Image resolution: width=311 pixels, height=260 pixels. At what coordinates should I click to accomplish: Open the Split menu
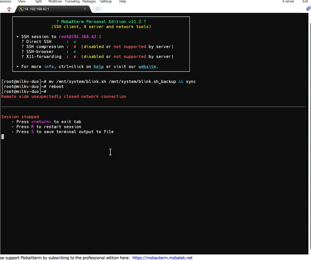38,2
